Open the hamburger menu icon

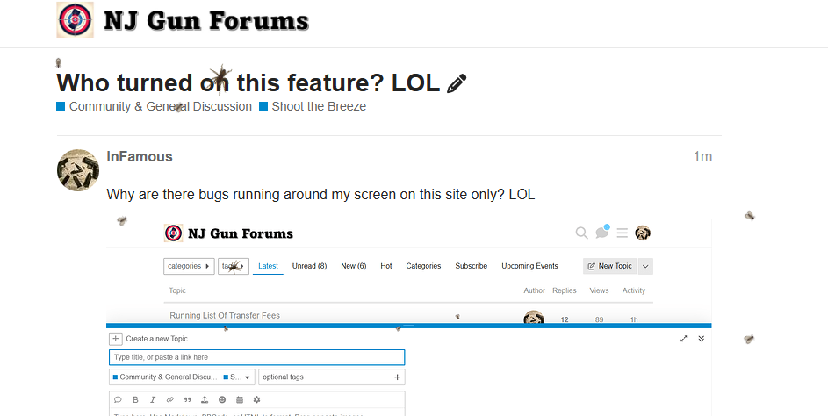point(623,233)
